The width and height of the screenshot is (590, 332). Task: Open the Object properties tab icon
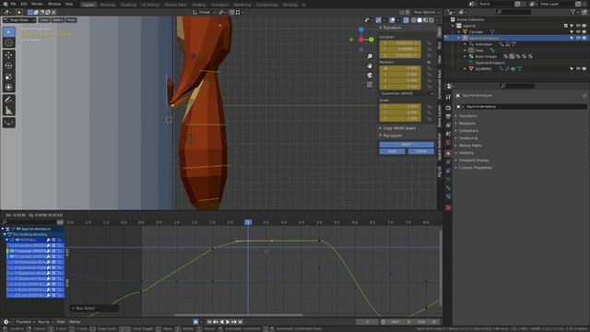pos(448,153)
